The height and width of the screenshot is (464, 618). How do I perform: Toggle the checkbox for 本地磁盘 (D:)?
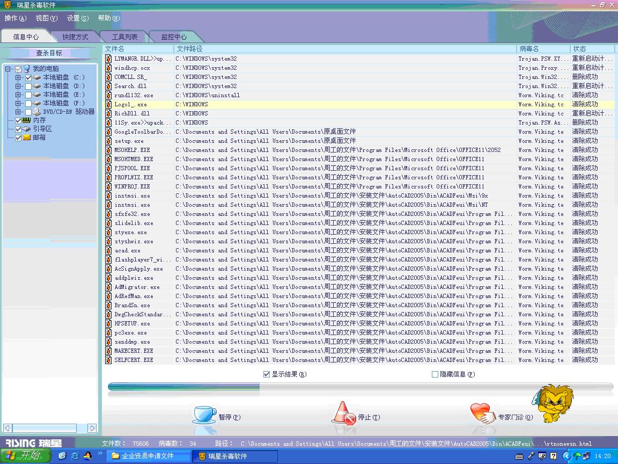[x=28, y=86]
